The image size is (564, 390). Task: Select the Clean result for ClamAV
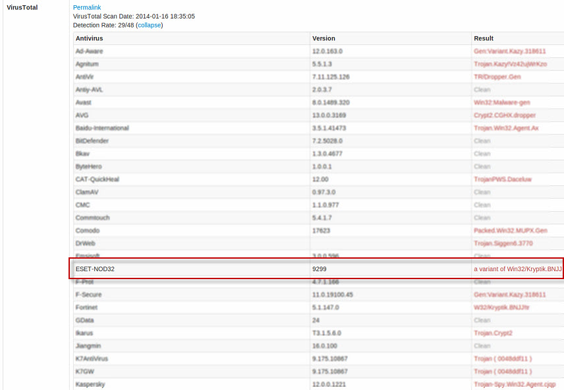pyautogui.click(x=482, y=192)
